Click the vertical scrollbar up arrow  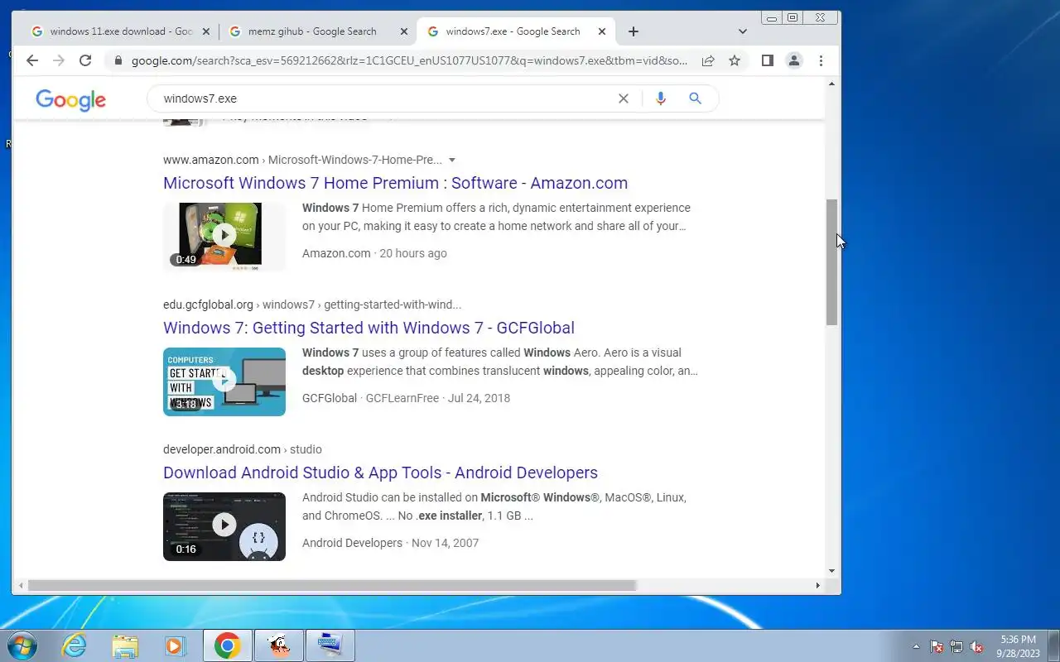coord(831,84)
